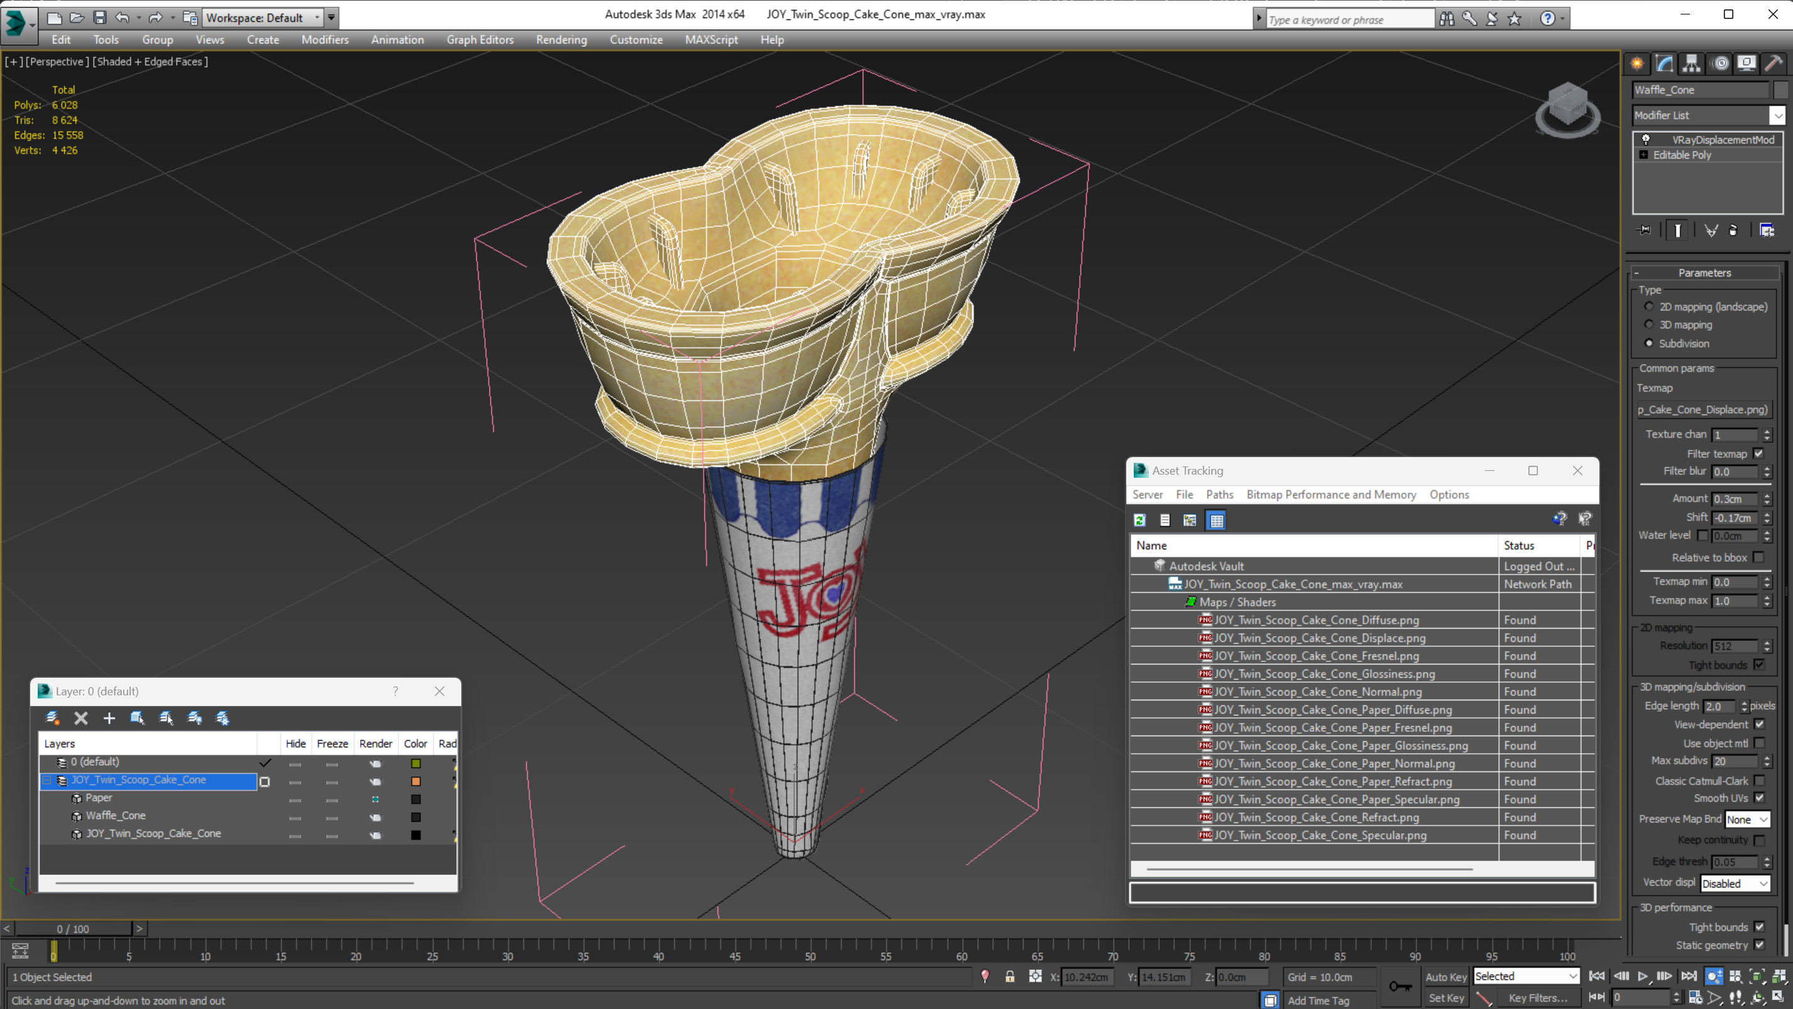Click the Utilities panel hammer icon
This screenshot has width=1793, height=1009.
1774,63
